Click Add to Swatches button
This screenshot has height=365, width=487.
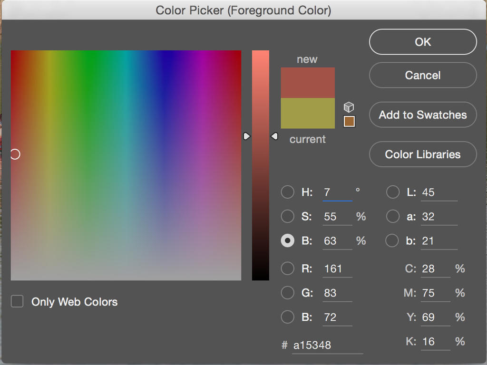[423, 115]
